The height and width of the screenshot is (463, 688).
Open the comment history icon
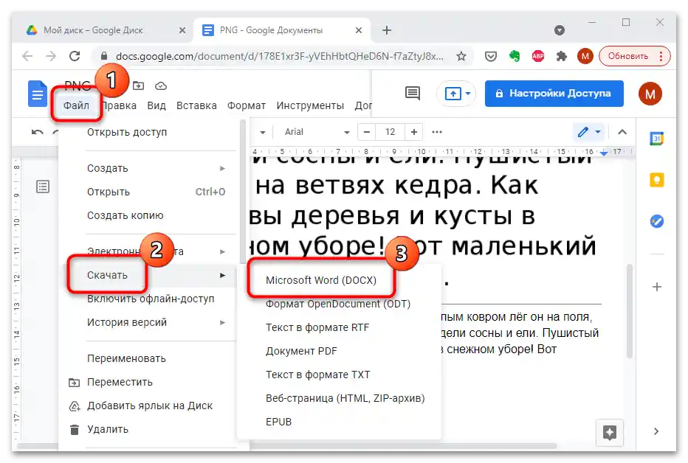pos(413,93)
